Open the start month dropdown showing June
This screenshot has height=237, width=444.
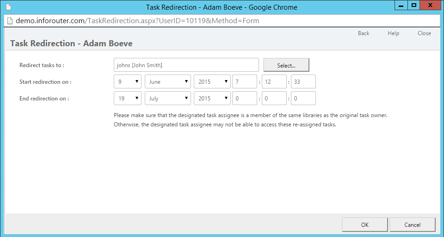click(x=168, y=81)
